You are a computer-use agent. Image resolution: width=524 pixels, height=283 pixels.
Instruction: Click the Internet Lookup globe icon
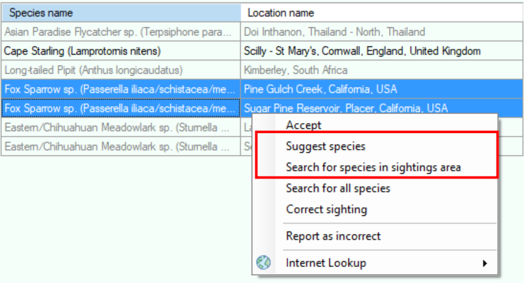[264, 263]
